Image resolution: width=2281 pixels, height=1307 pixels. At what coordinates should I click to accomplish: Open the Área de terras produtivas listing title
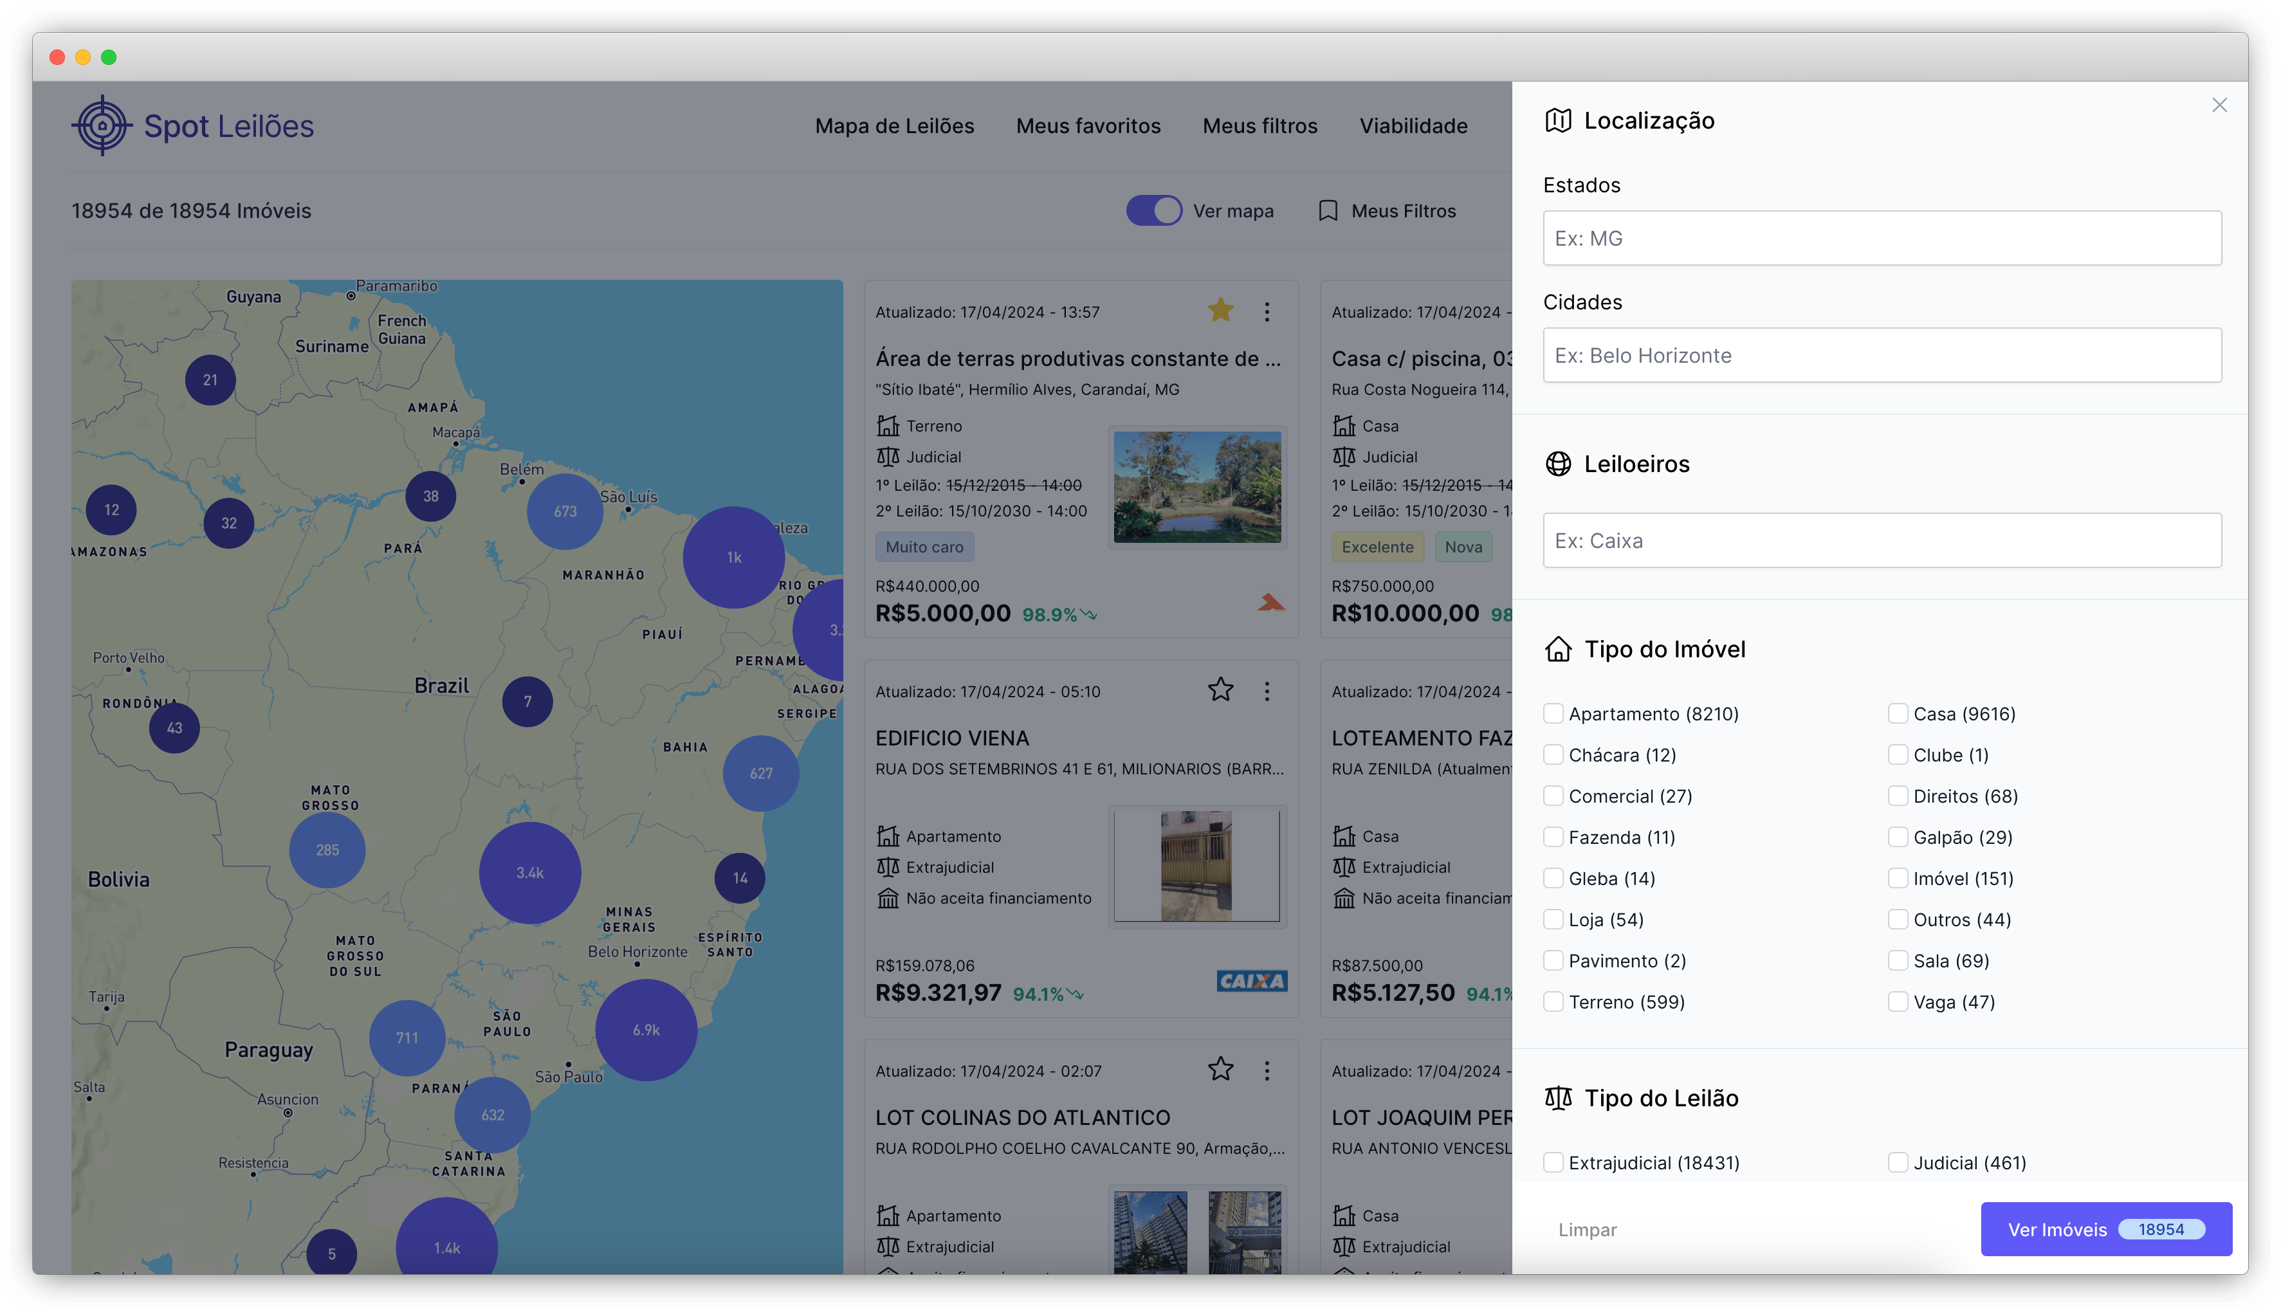[1078, 359]
